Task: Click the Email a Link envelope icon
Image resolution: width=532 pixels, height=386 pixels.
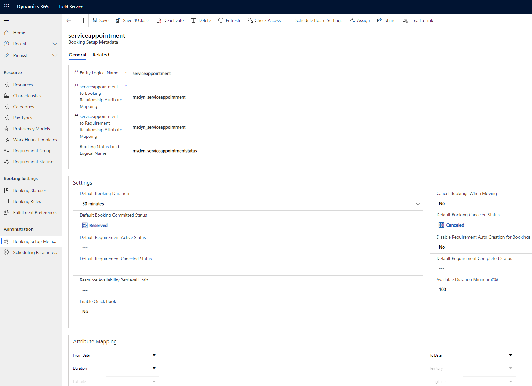Action: (x=406, y=20)
